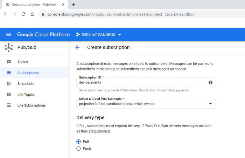Image resolution: width=245 pixels, height=158 pixels.
Task: Click the browser back arrow
Action: (x=6, y=14)
